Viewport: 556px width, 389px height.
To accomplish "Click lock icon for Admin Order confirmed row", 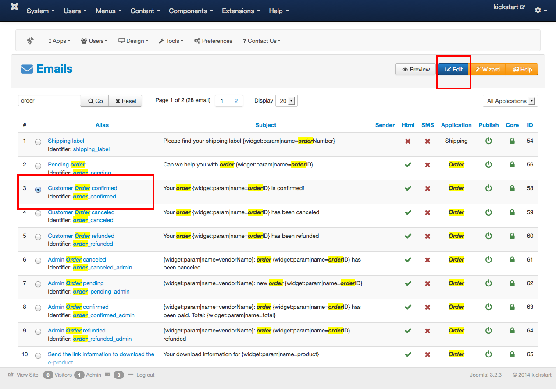I will 512,307.
